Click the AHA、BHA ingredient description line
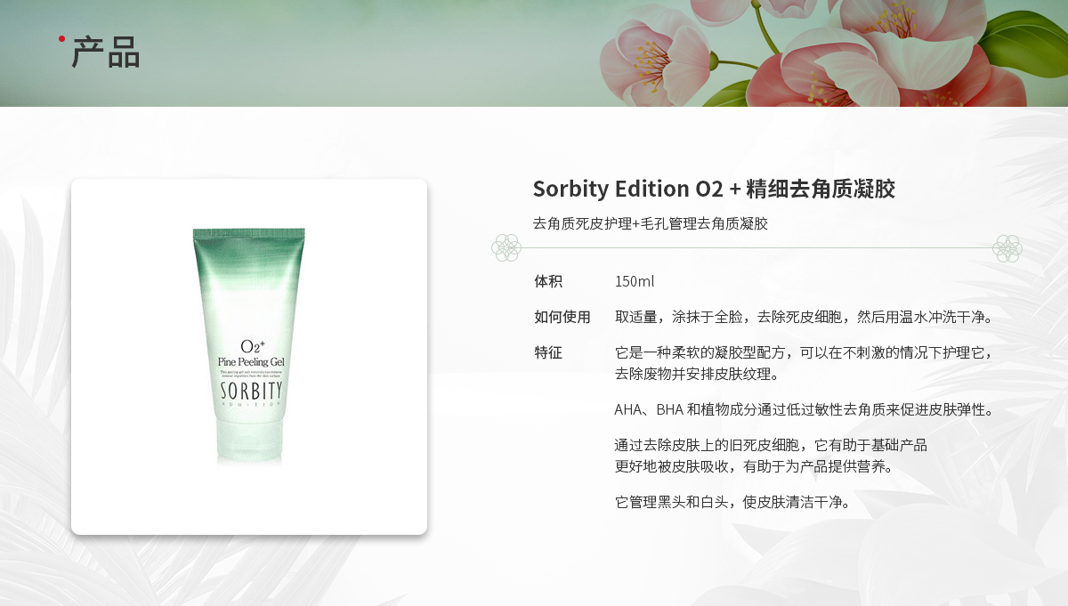The width and height of the screenshot is (1068, 606). coord(804,409)
